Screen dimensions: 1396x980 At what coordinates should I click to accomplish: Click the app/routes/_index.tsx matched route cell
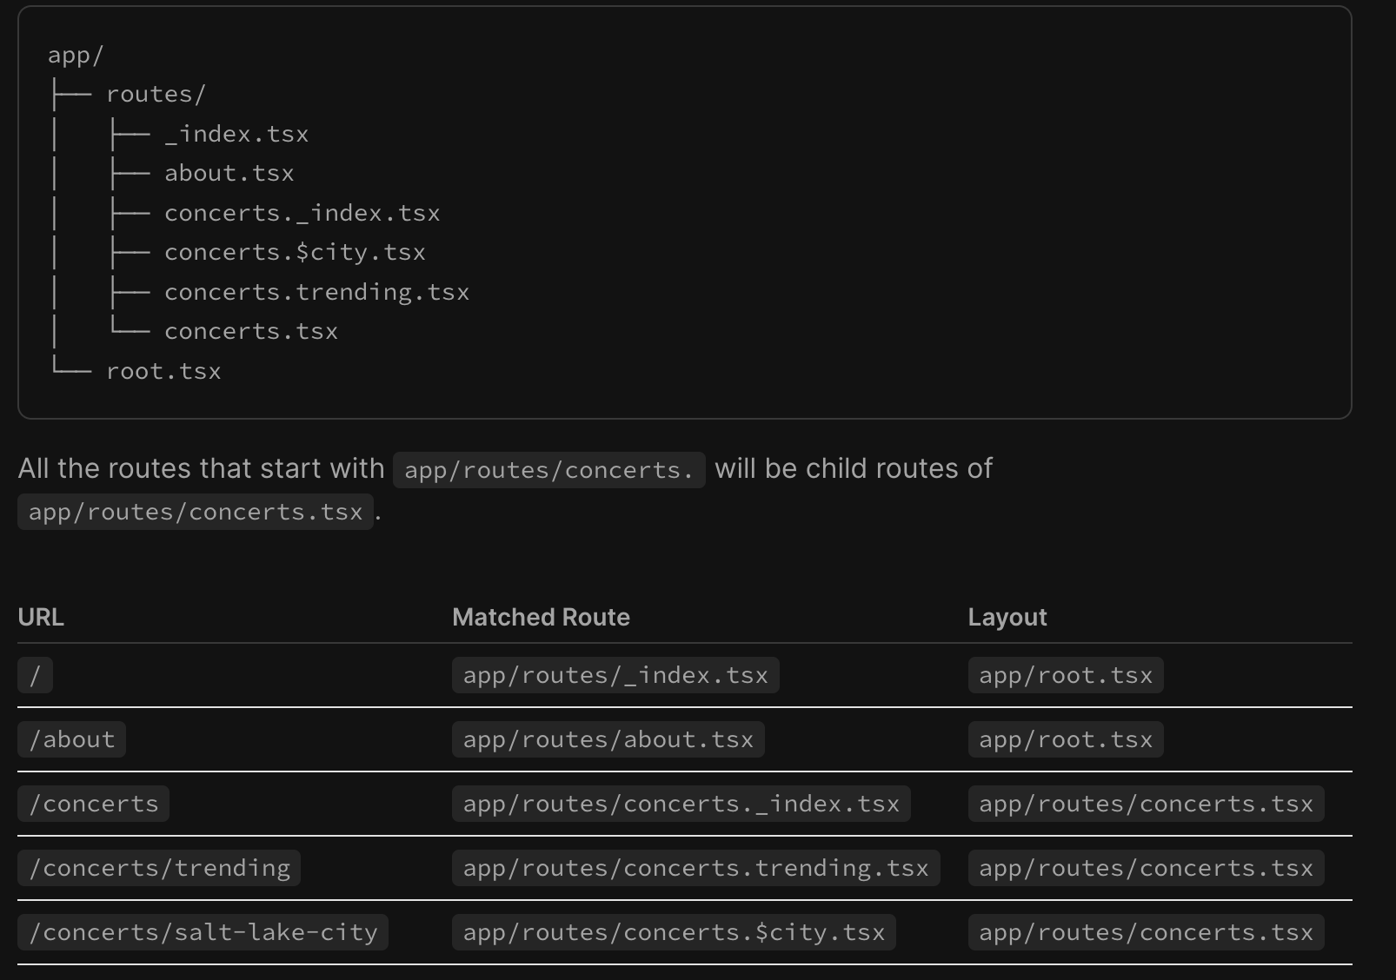[x=615, y=676]
